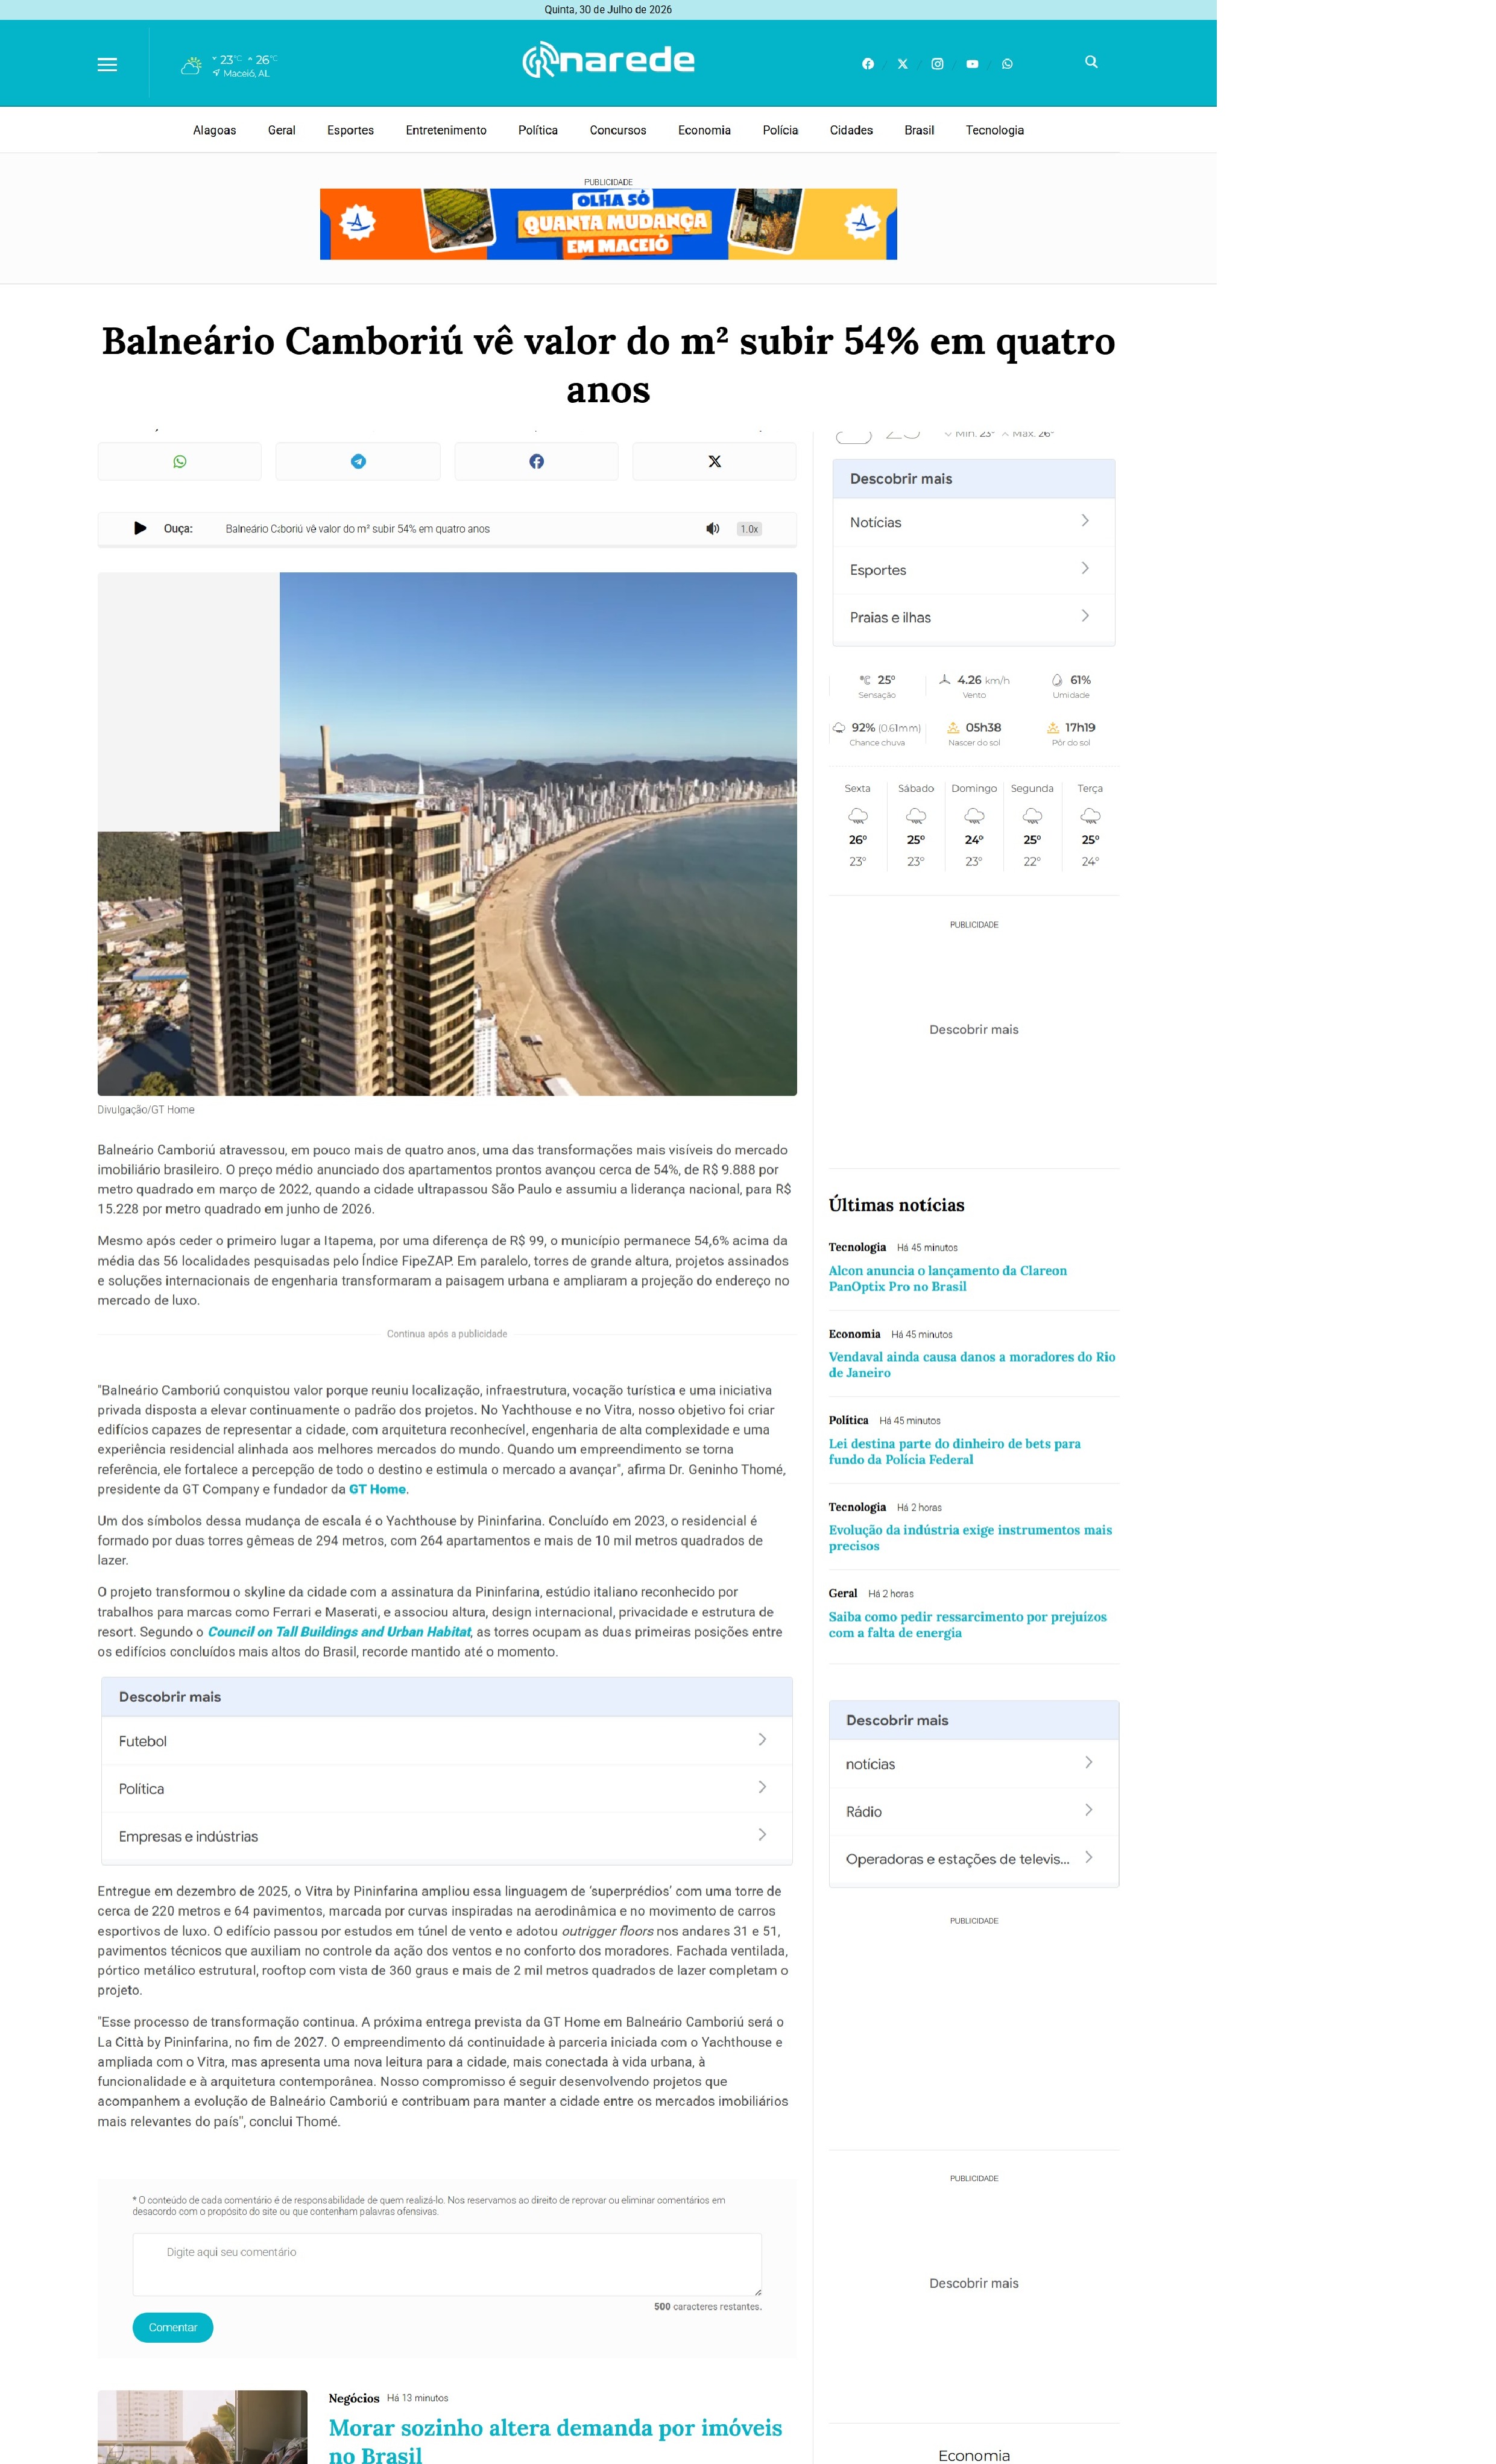Viewport: 1496px width, 2464px height.
Task: Expand the Notícias row chevron
Action: [x=1085, y=521]
